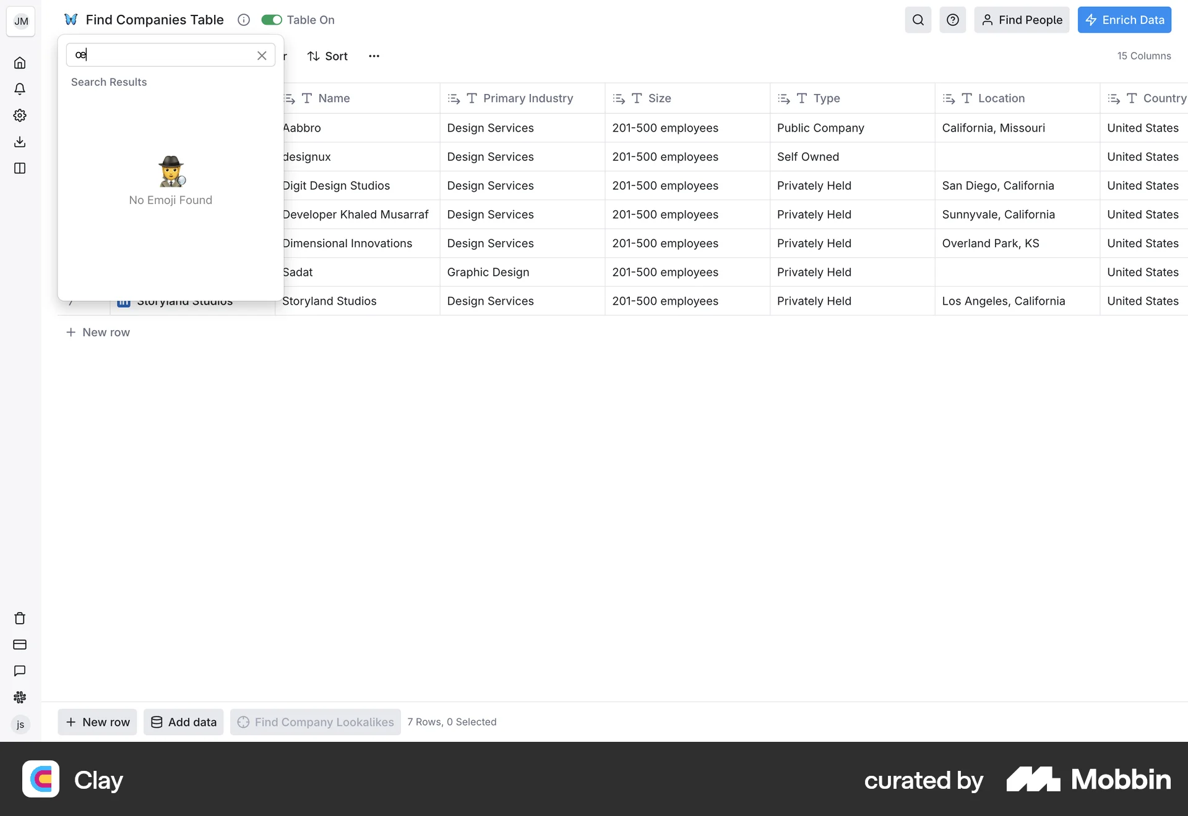Clear the emoji search field

(x=262, y=56)
